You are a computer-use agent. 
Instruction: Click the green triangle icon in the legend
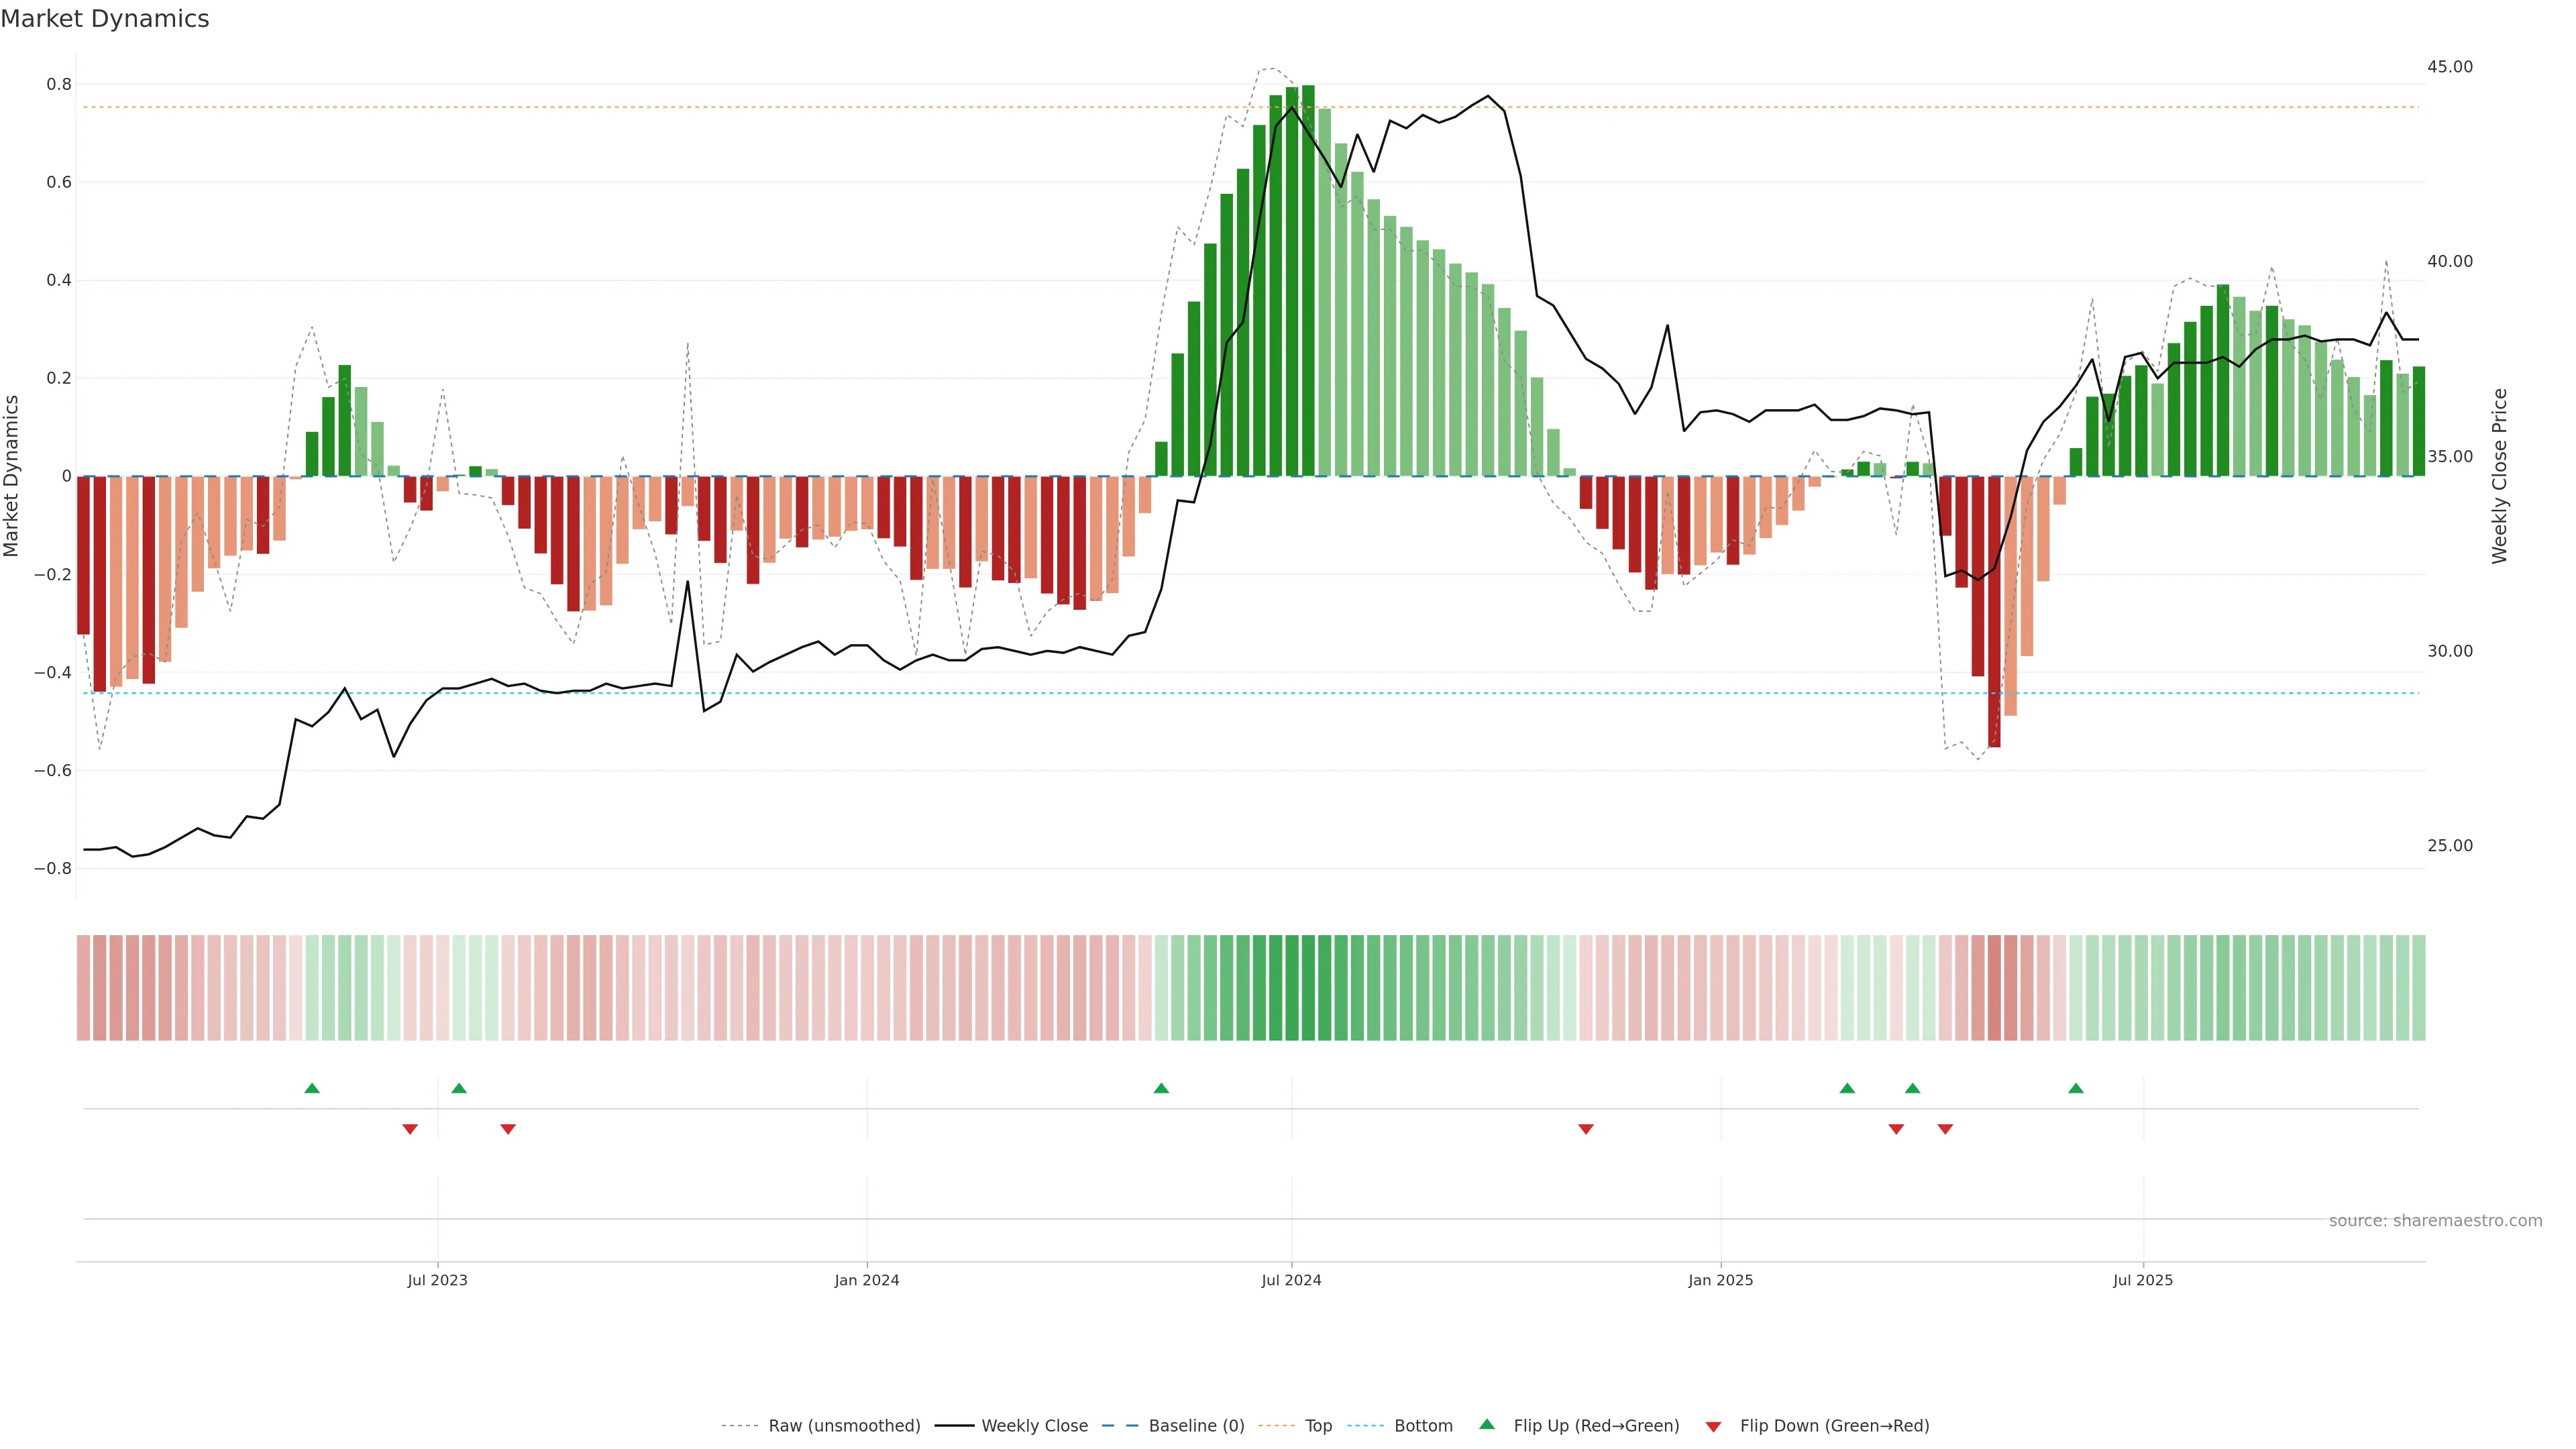(1487, 1424)
